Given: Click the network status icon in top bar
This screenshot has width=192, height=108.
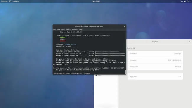Looking at the screenshot, I should (182, 1).
